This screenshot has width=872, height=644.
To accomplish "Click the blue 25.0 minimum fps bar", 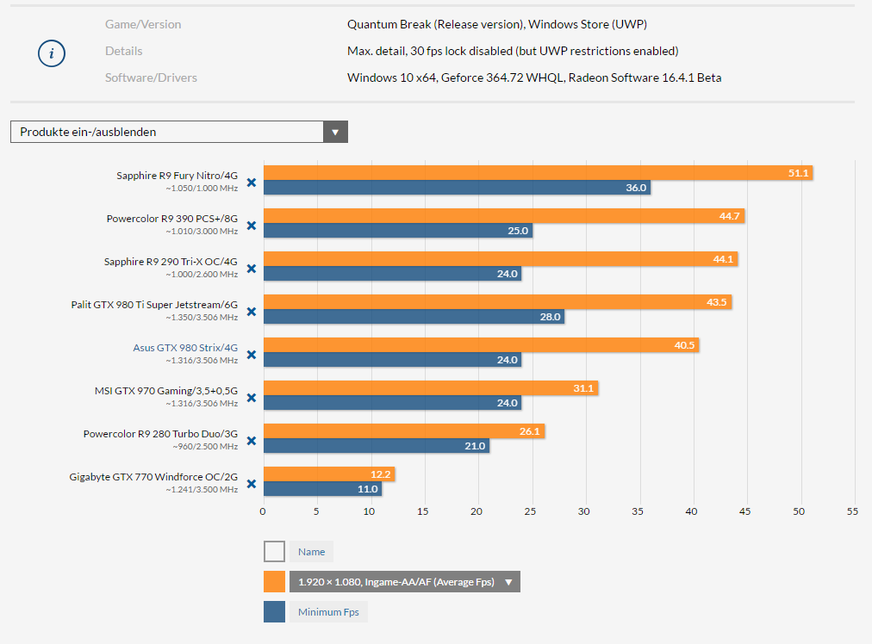I will (x=398, y=231).
